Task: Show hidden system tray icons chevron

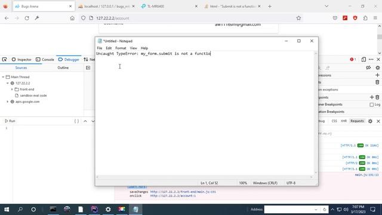Action: 332,210
